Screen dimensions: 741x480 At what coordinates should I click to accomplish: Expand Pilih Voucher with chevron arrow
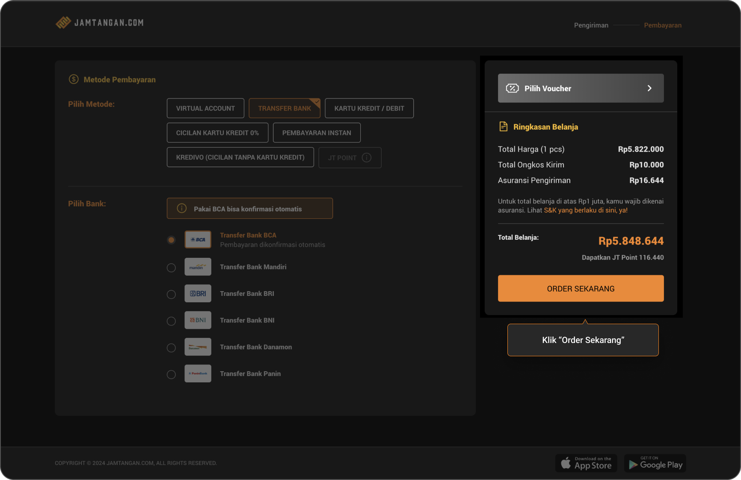(649, 88)
